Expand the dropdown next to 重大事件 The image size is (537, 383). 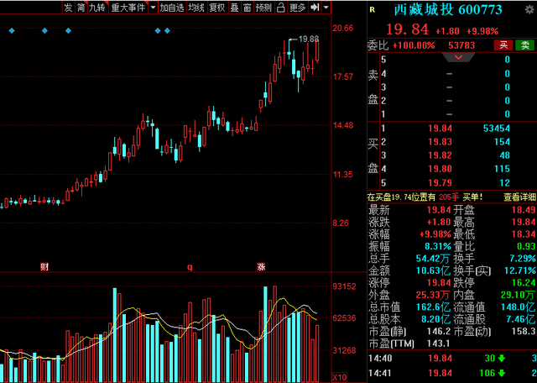(153, 8)
